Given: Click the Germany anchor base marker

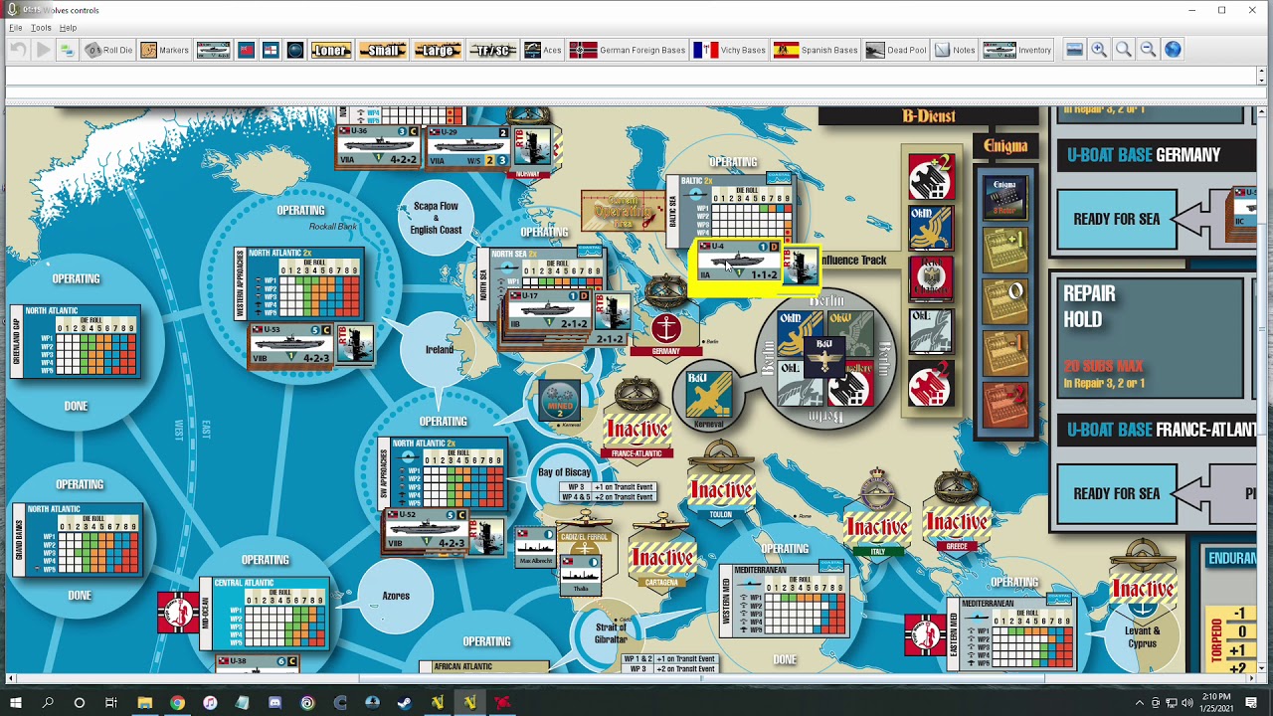Looking at the screenshot, I should point(666,327).
